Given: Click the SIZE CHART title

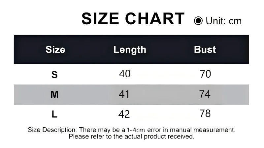Looking at the screenshot, I should click(133, 19).
